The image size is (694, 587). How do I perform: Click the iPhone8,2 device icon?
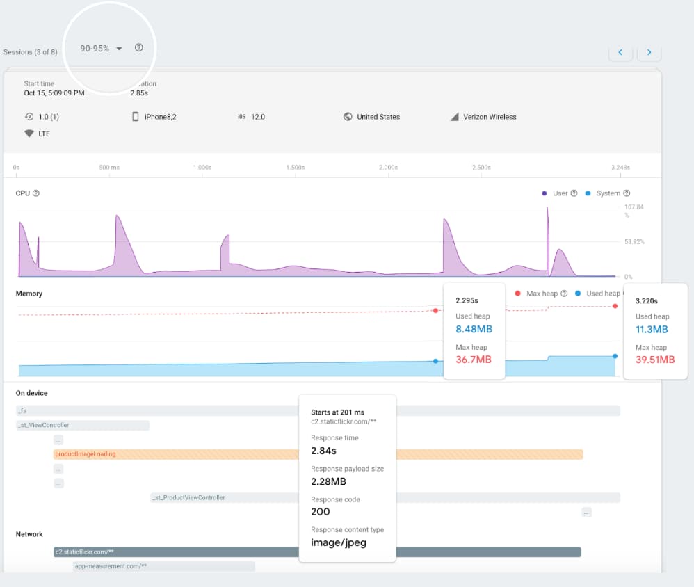point(136,116)
